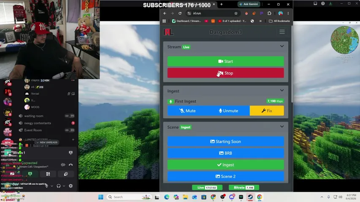Screen dimensions: 360x202
Task: Open Microsoft Edge from the taskbar
Action: (x=167, y=197)
